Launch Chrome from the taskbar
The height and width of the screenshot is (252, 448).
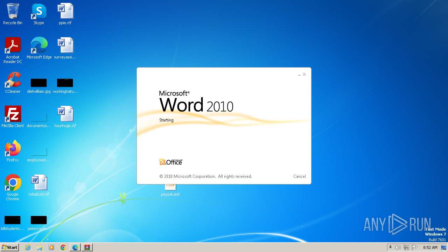point(63,247)
